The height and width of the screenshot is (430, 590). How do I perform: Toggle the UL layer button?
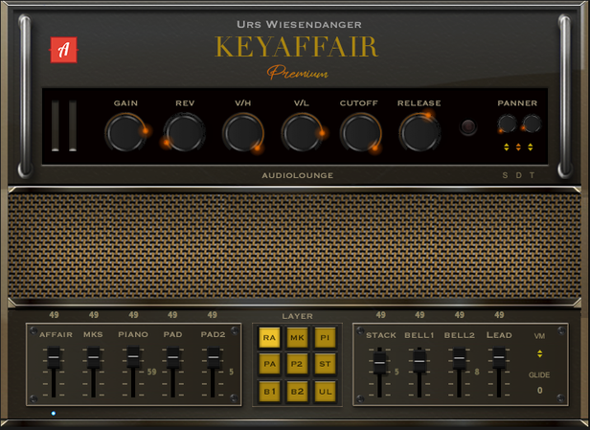(325, 392)
